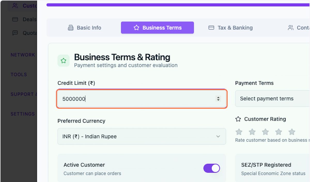Increase Credit Limit using the stepper arrows

click(x=218, y=97)
